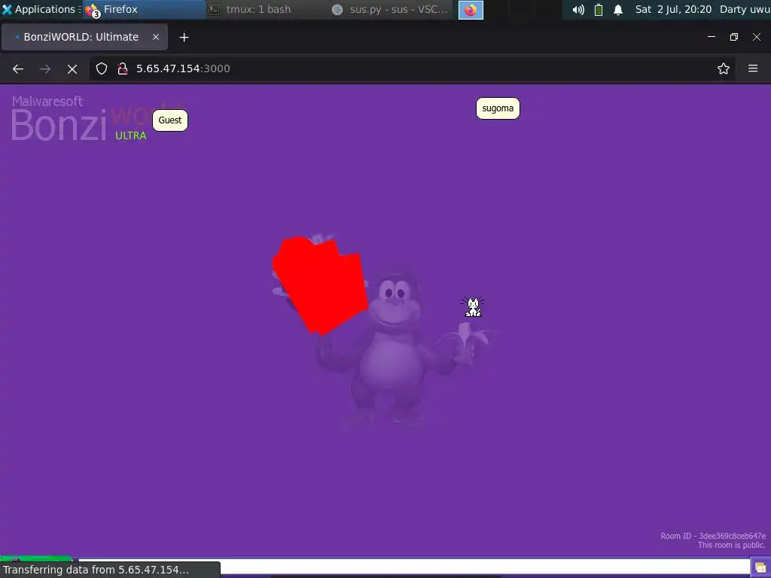Click the Room ID text
Viewport: 771px width, 578px height.
click(713, 536)
